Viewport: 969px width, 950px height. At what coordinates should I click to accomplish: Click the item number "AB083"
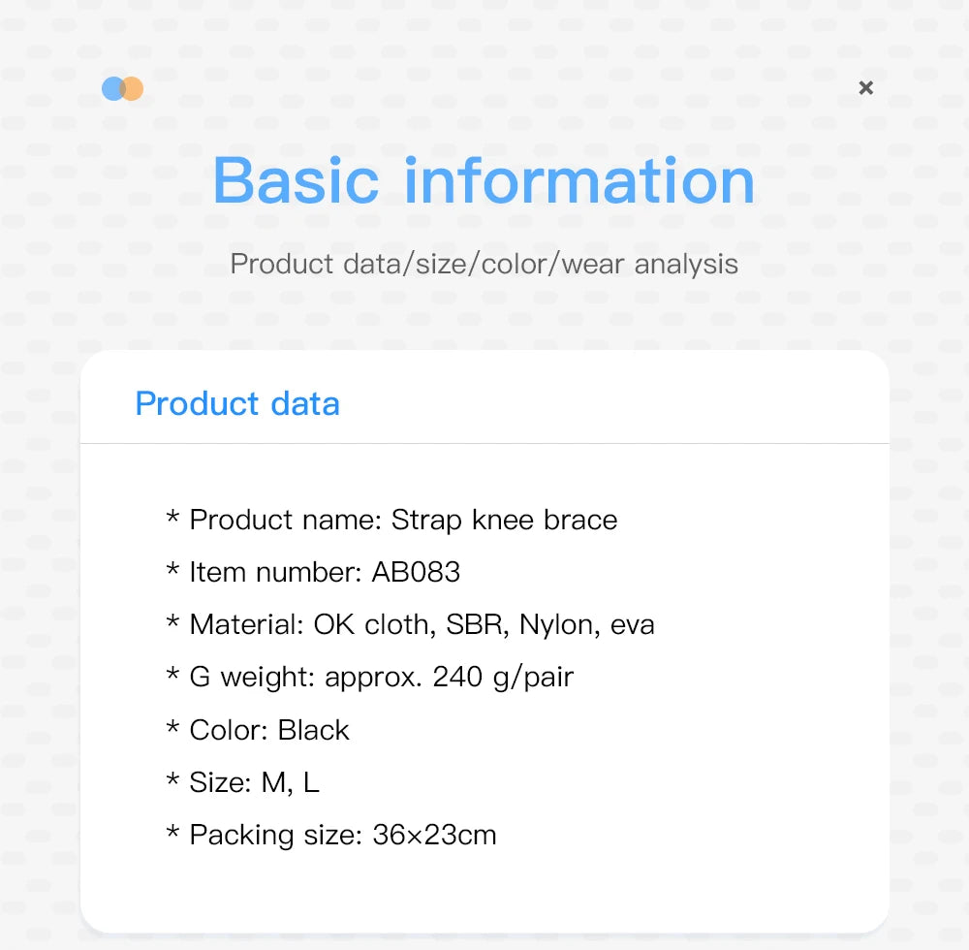tap(416, 573)
